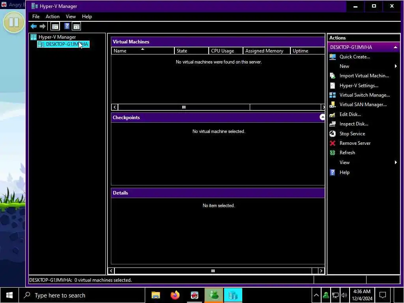
Task: Open Virtual Switch Manager action
Action: (x=364, y=95)
